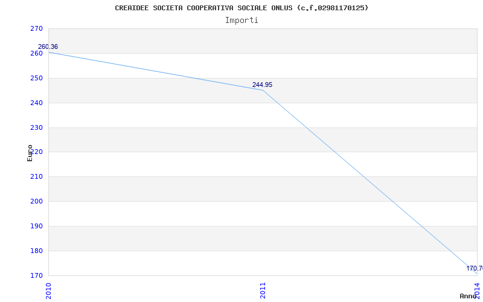Click the 250 y-axis tick label

tap(36, 78)
